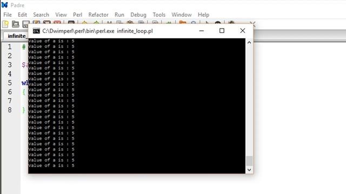Open the Search menu
The height and width of the screenshot is (194, 346).
41,15
